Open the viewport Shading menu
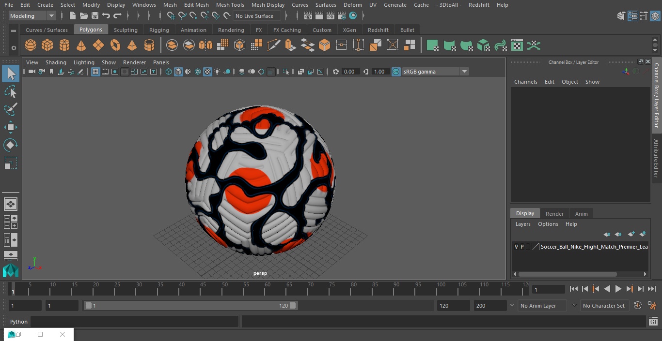The height and width of the screenshot is (341, 662). point(56,62)
